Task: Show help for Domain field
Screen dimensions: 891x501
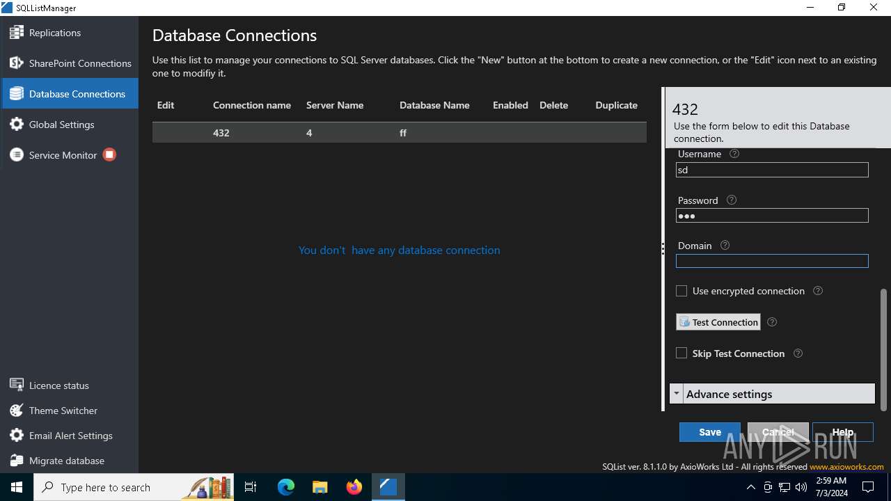Action: pos(725,245)
